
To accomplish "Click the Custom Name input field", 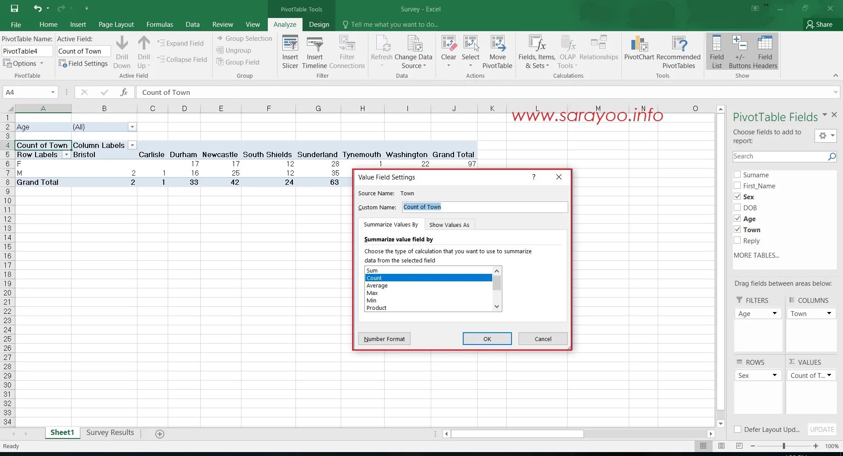I will pos(485,207).
